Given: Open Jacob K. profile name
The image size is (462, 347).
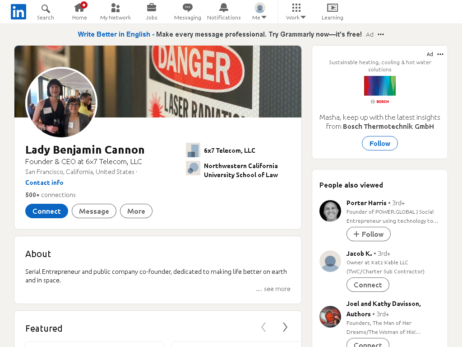Looking at the screenshot, I should [x=359, y=253].
